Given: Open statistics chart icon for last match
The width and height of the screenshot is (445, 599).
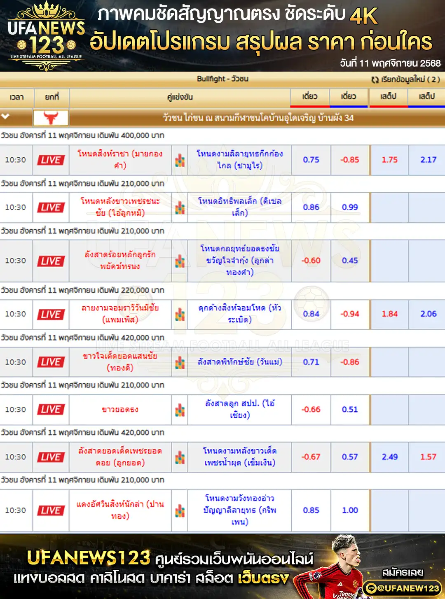Looking at the screenshot, I should 180,511.
